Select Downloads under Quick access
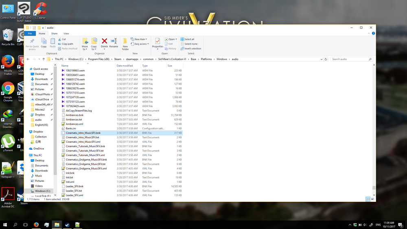The image size is (407, 229). pos(41,79)
